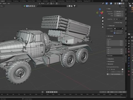The image size is (133, 100).
Task: Toggle the viewport overlays icon
Action: pyautogui.click(x=111, y=4)
